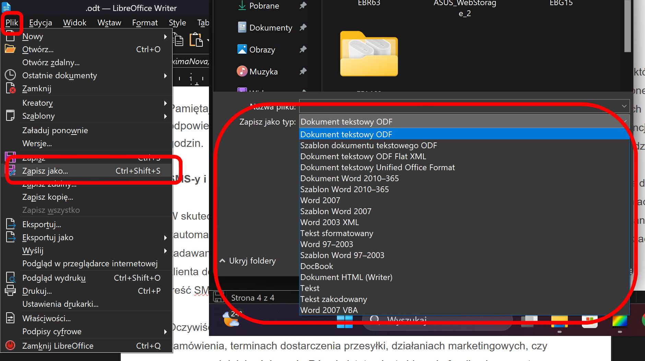This screenshot has width=645, height=361.
Task: Click the pin icon next to Obrazy
Action: coord(303,49)
